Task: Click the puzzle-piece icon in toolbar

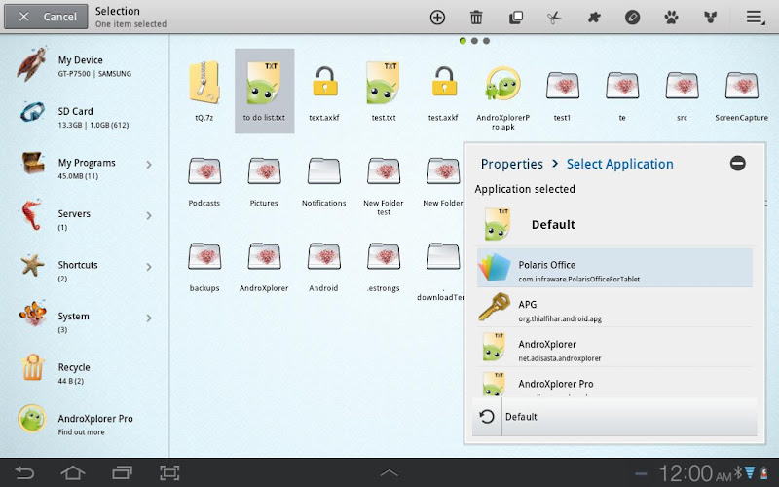Action: [x=594, y=18]
